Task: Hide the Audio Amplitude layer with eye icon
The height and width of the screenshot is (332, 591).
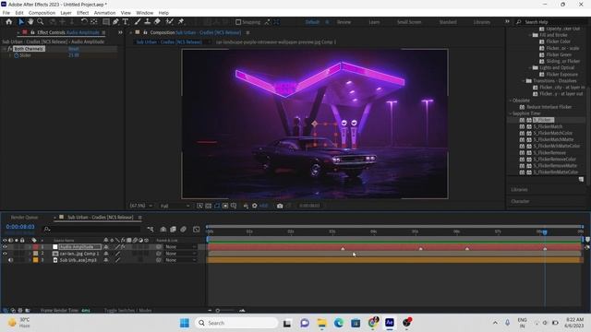Action: point(5,247)
